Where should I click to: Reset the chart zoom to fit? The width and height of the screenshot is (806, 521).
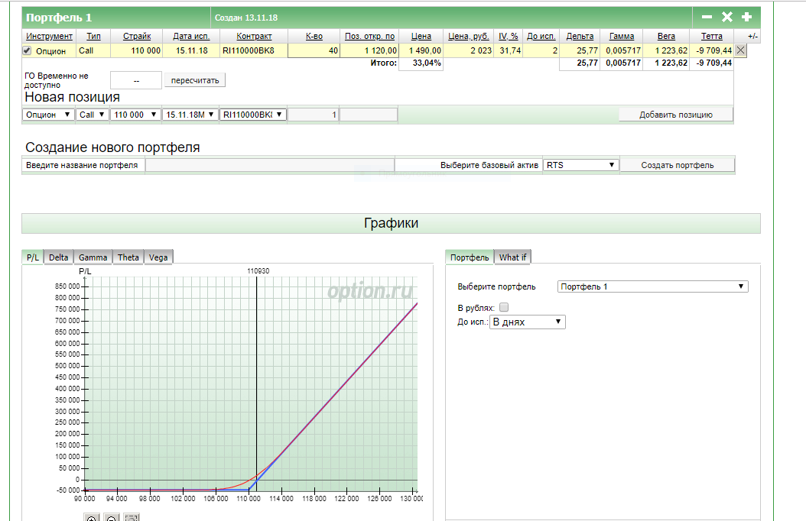[132, 518]
